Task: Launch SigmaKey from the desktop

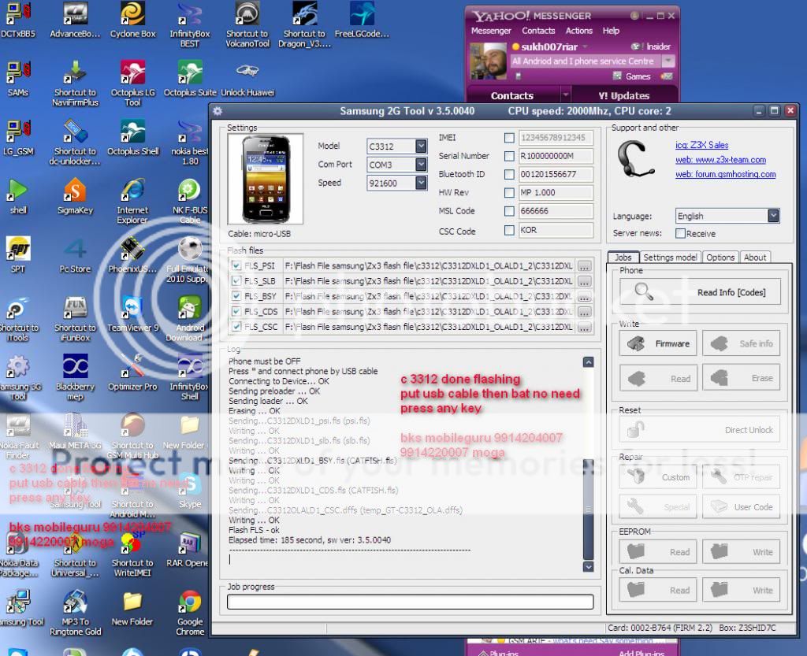Action: (75, 191)
